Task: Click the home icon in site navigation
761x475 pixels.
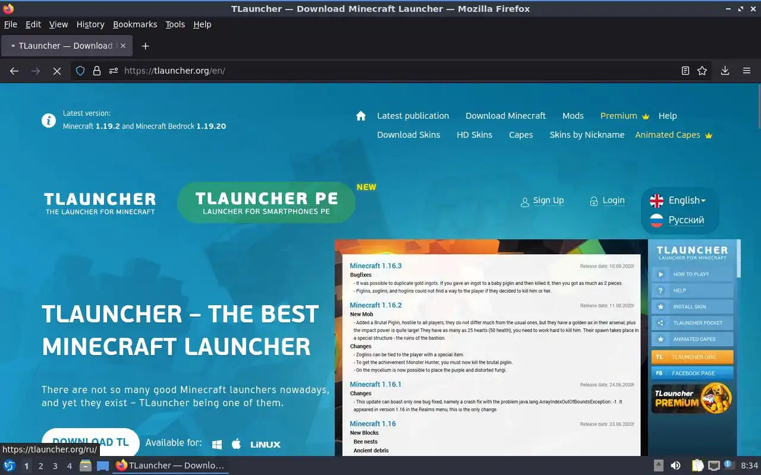Action: (361, 116)
